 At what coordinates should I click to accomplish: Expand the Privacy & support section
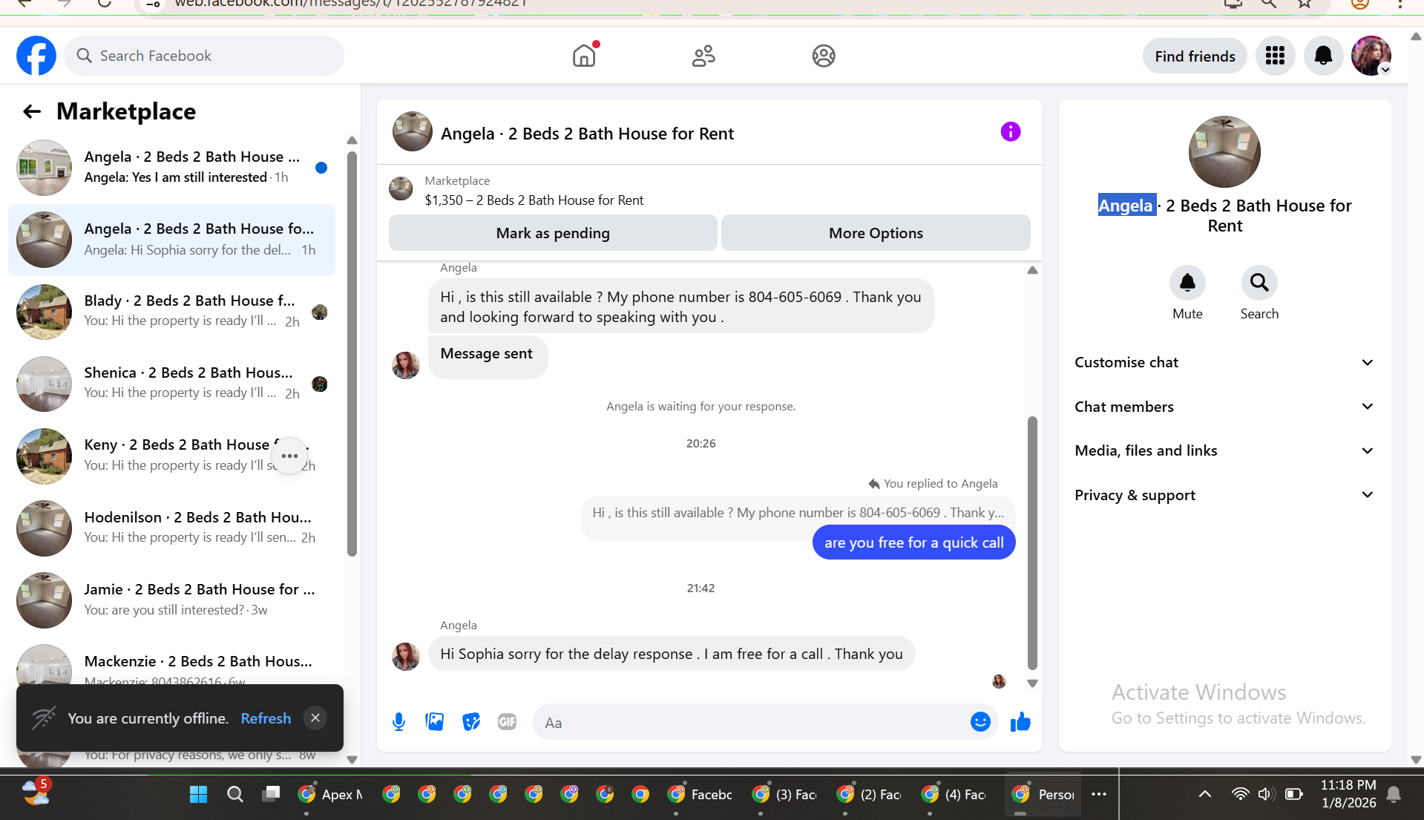pos(1224,495)
